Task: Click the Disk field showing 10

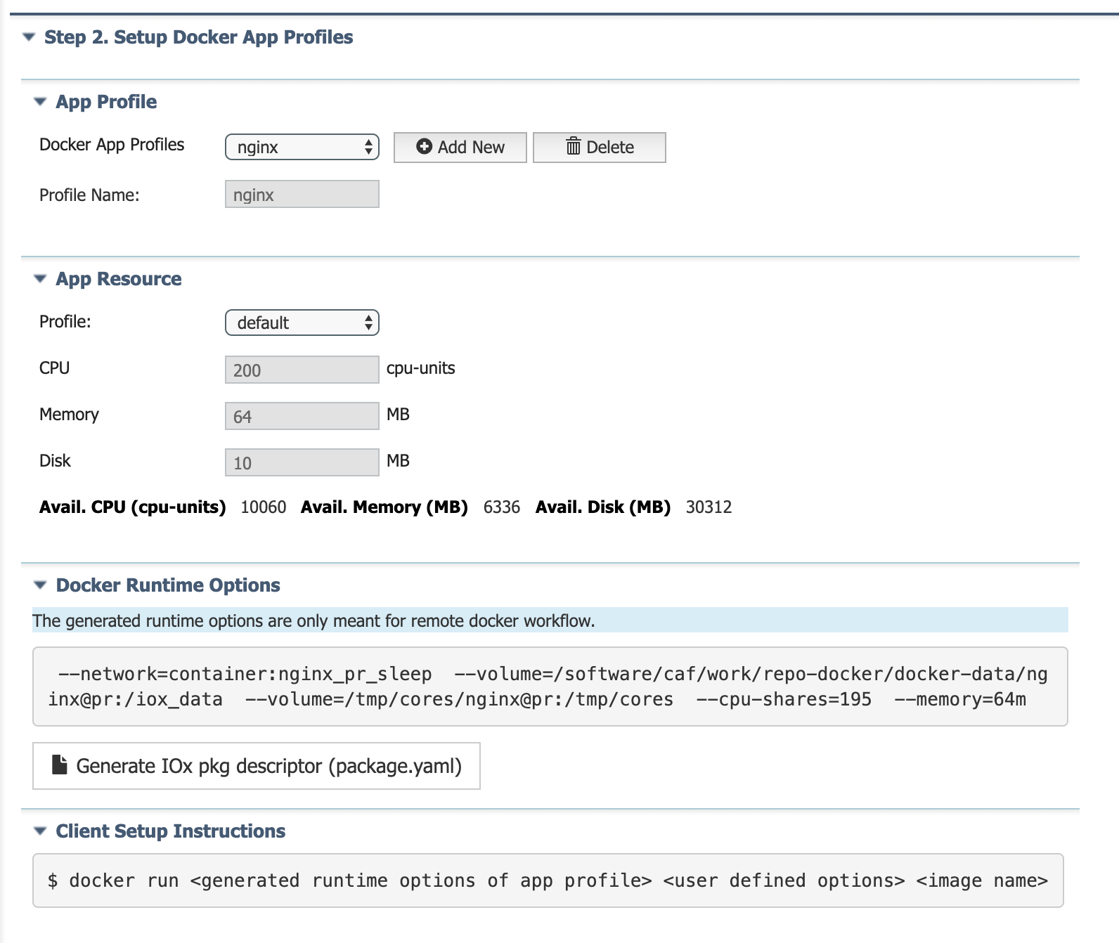Action: pyautogui.click(x=302, y=462)
